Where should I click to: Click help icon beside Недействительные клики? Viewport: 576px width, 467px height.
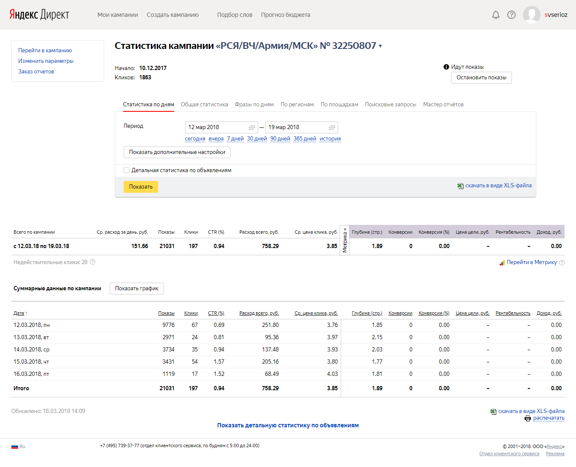(93, 262)
